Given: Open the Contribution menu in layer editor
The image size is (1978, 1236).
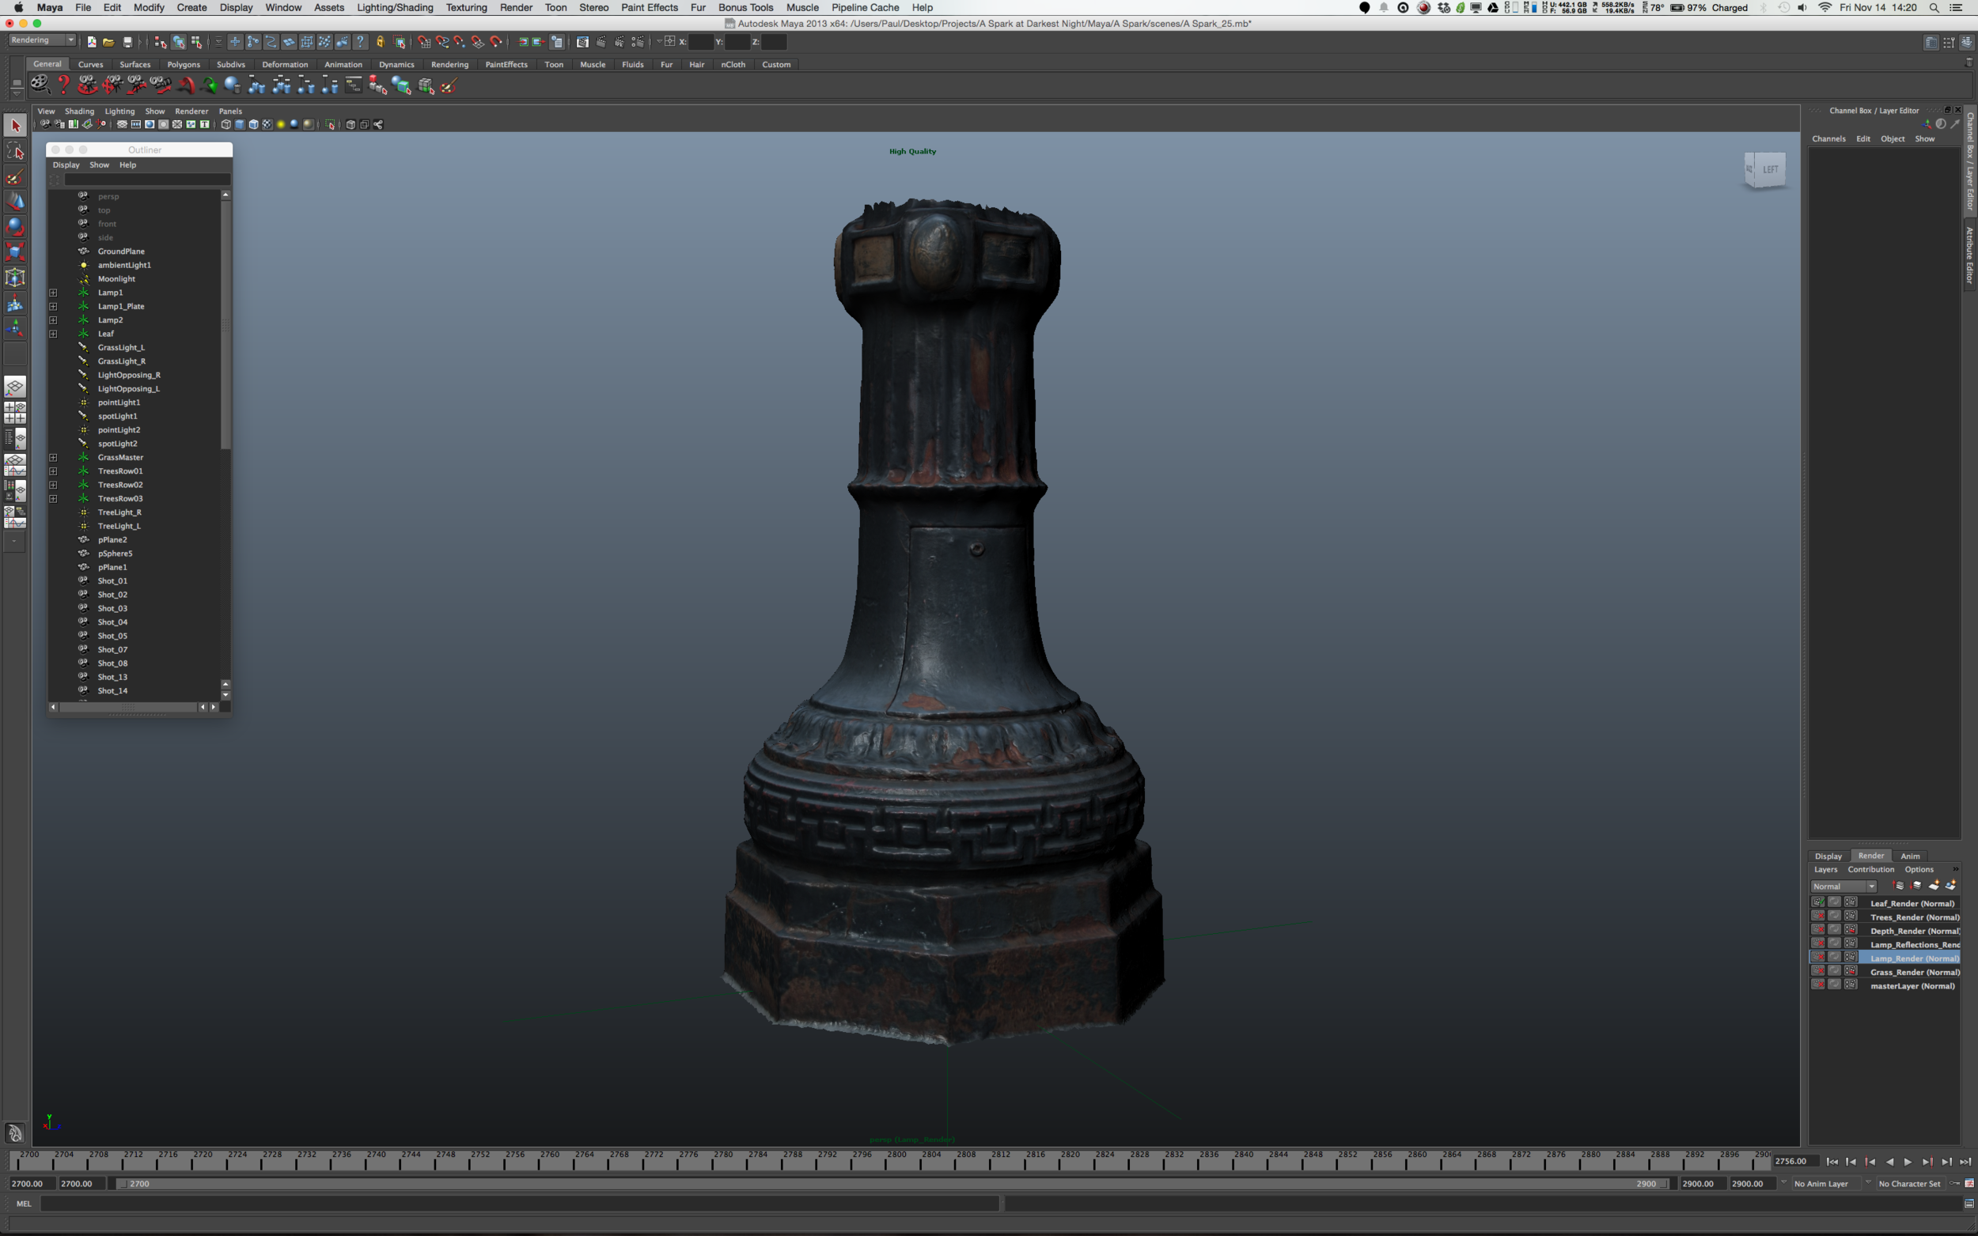Looking at the screenshot, I should pyautogui.click(x=1871, y=870).
